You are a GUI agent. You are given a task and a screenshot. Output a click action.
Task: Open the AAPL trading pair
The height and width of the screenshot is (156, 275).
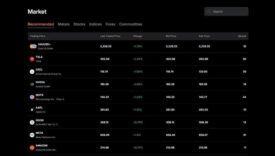click(x=138, y=110)
